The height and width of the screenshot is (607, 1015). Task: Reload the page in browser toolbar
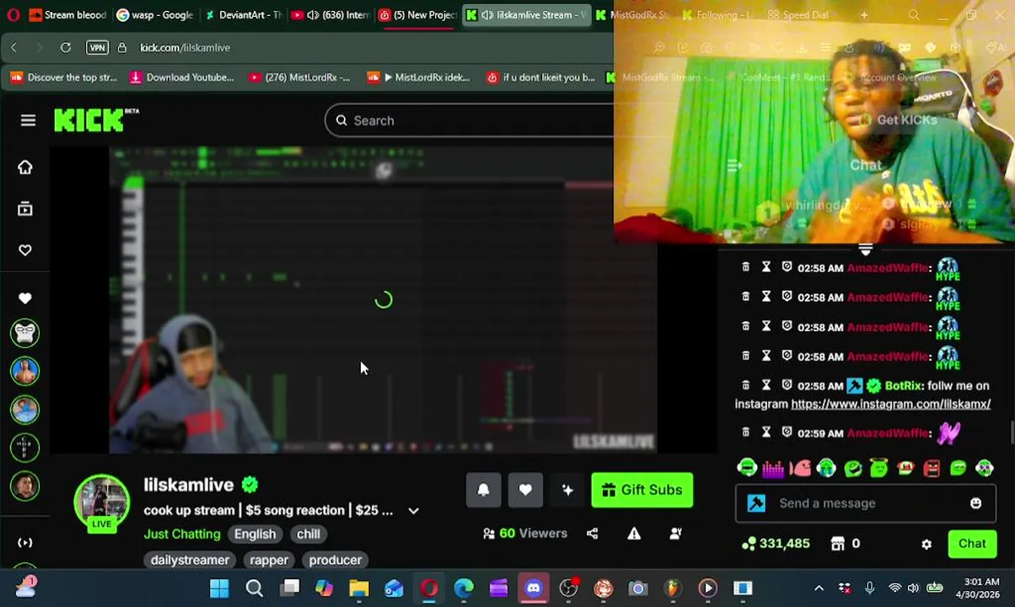coord(66,47)
